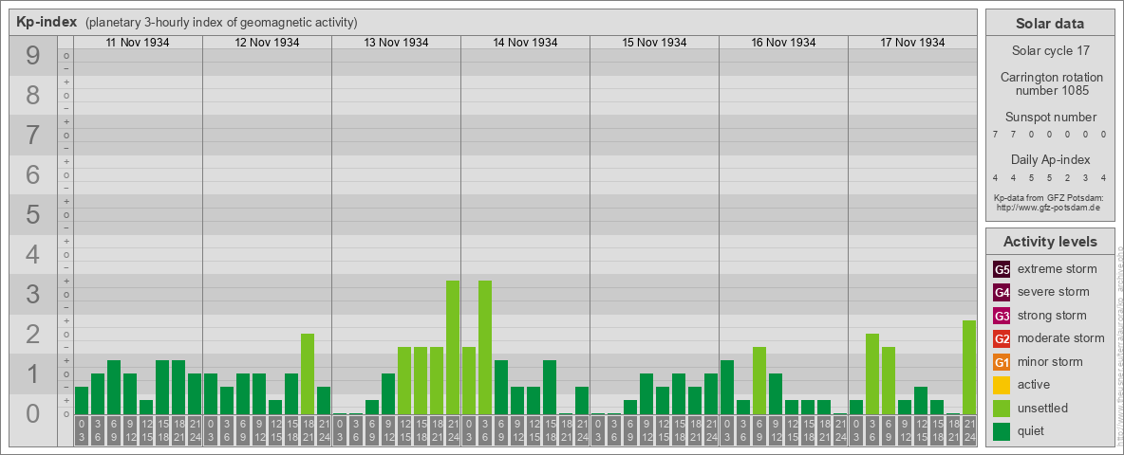Select the 11 Nov 1934 date header

[x=138, y=43]
